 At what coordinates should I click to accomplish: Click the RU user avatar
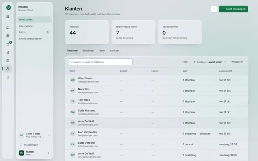21,153
